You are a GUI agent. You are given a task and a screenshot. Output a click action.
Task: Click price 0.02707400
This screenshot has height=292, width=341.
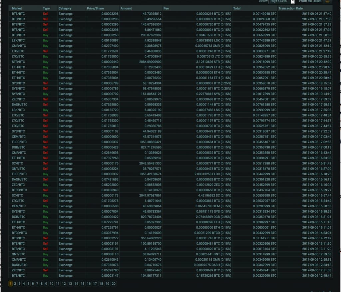pyautogui.click(x=110, y=46)
